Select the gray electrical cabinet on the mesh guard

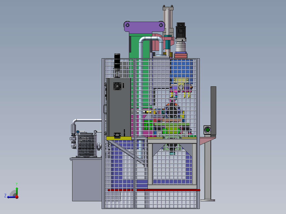pos(119,107)
